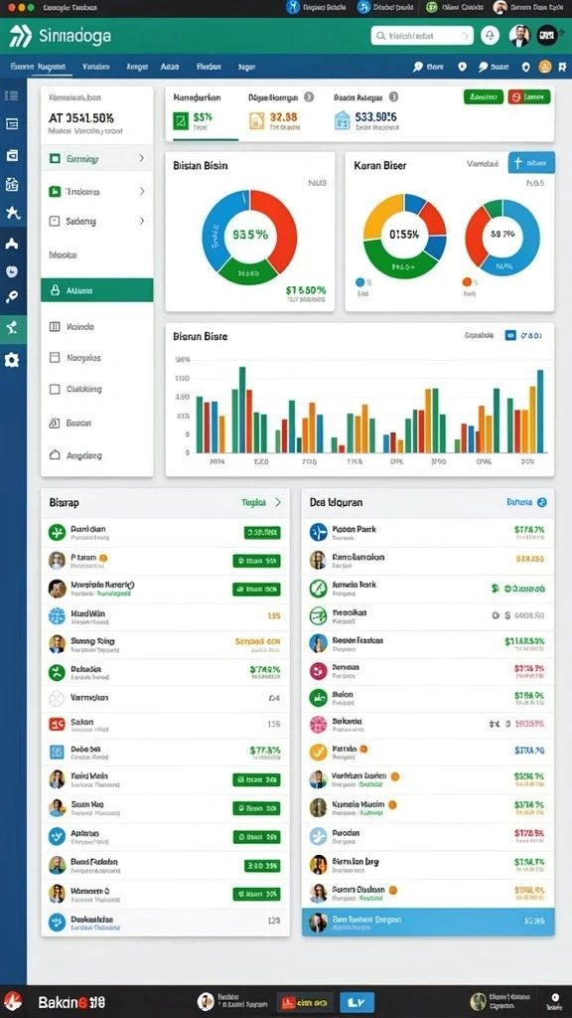Click the blue building icon beside the $33.90% value
572x1018 pixels.
click(343, 120)
